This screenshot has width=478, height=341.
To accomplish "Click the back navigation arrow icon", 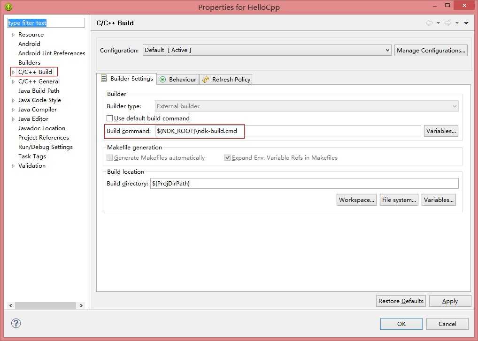I will (429, 23).
